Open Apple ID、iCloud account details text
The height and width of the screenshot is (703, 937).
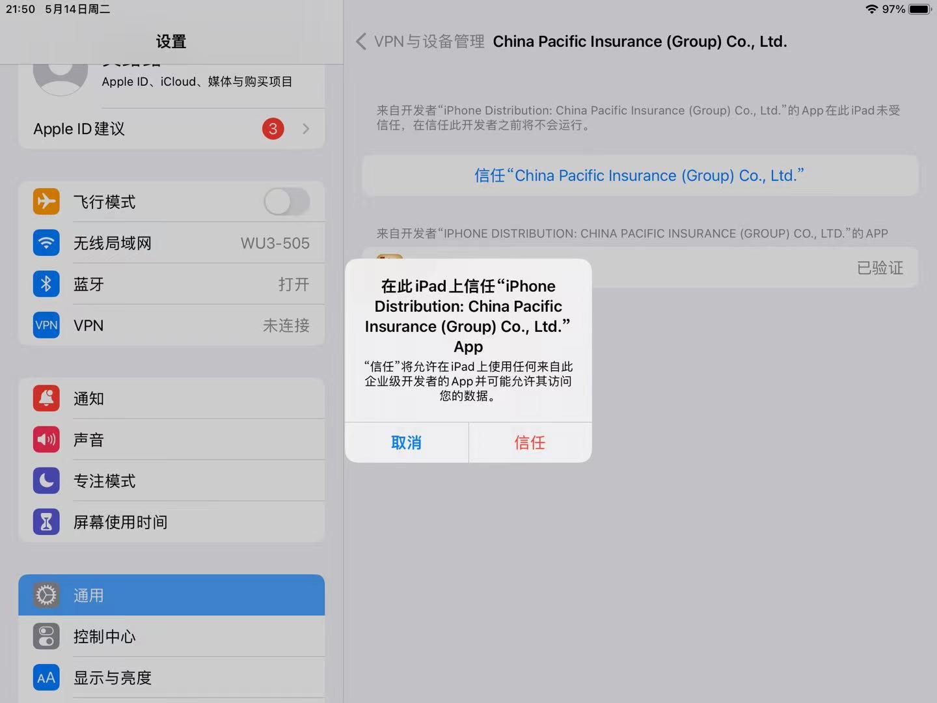[x=197, y=81]
